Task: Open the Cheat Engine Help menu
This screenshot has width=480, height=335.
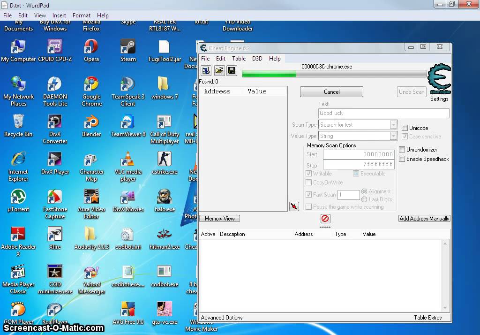Action: point(275,59)
